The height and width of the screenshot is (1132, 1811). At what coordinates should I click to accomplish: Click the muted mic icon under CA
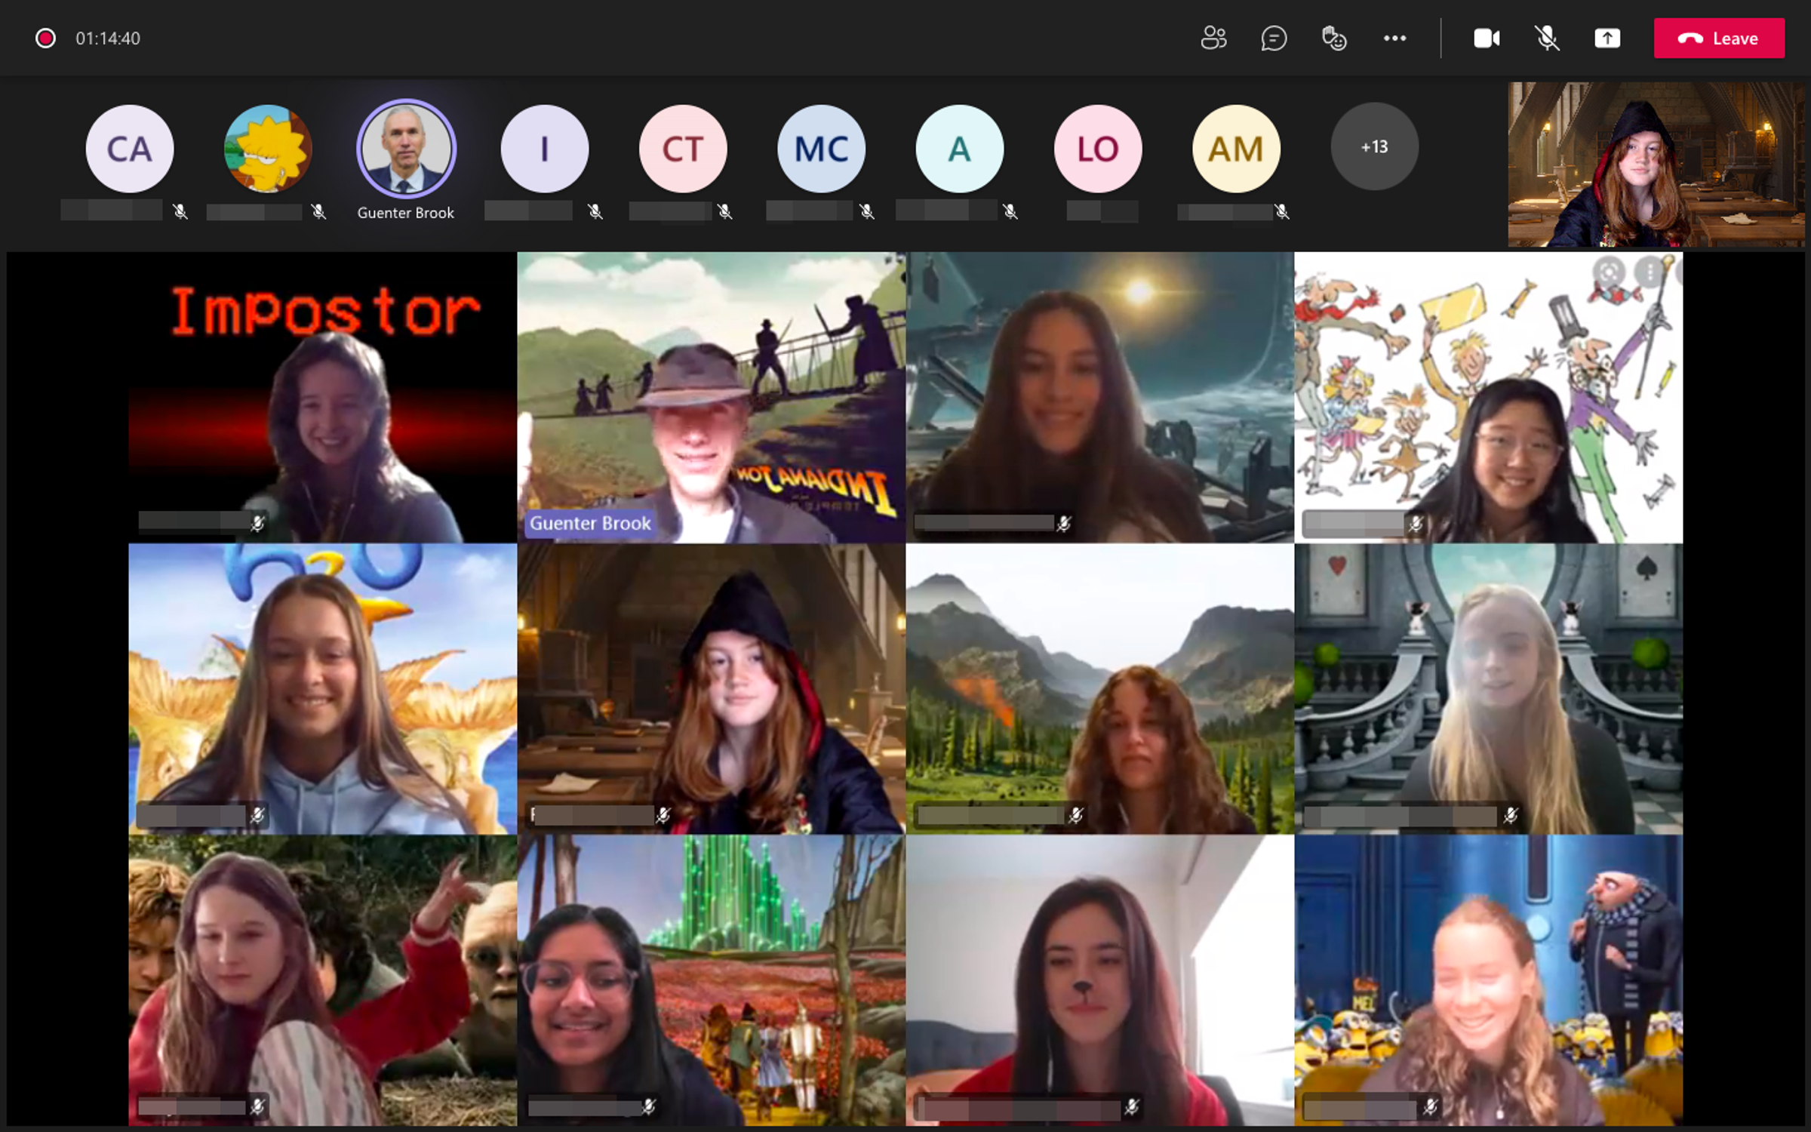(180, 211)
